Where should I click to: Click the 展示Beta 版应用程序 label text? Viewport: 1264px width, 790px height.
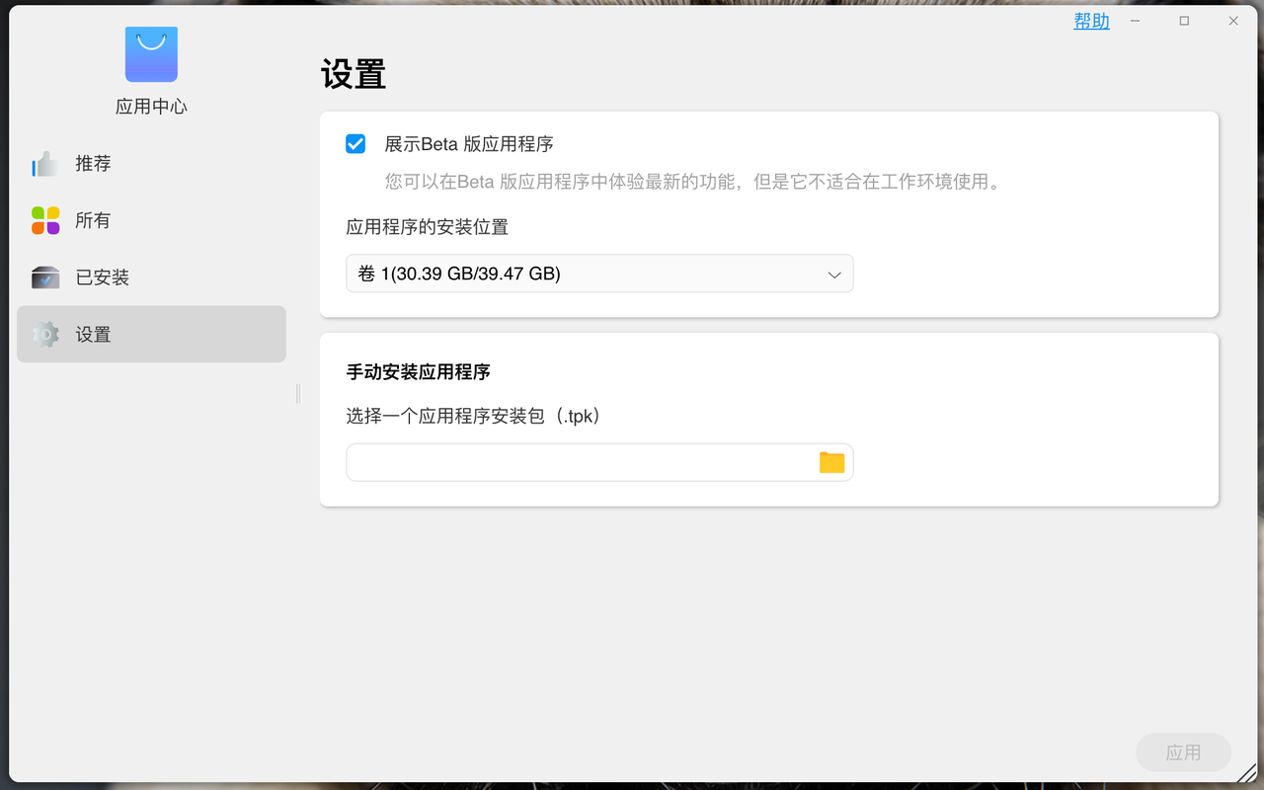click(x=468, y=144)
